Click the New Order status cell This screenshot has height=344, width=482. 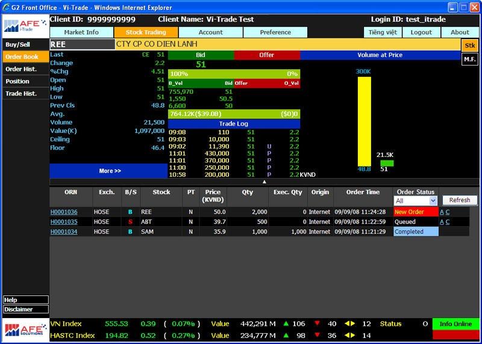(416, 212)
